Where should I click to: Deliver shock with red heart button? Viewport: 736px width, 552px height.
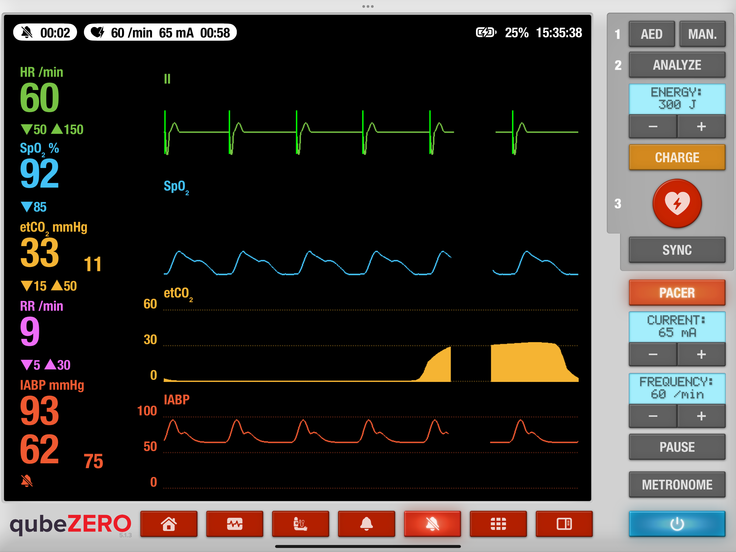pyautogui.click(x=677, y=203)
